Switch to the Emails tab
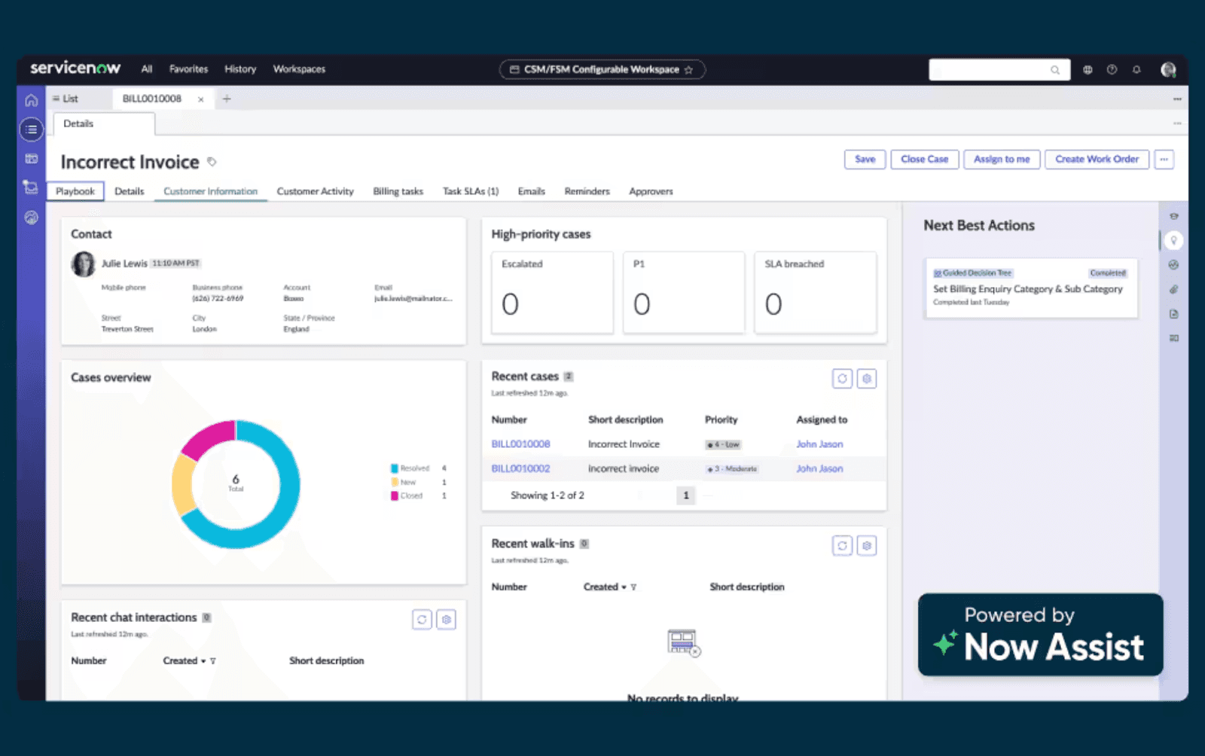The image size is (1205, 756). coord(531,191)
